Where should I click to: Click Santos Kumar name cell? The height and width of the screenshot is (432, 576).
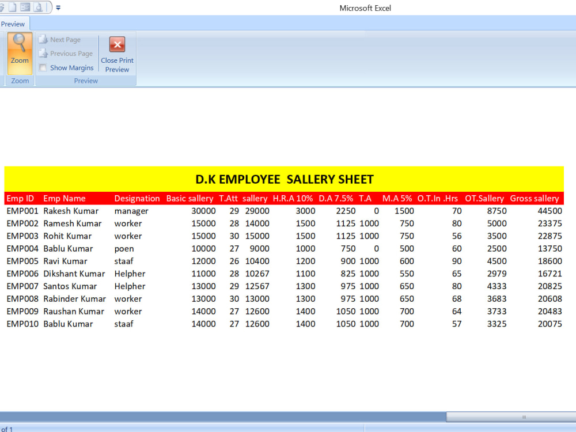(x=70, y=286)
